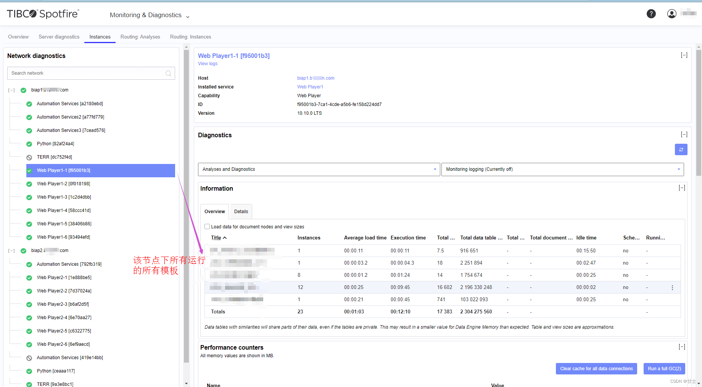Click the disabled status icon for TERR [dc752f4d]
Screen dimensions: 702x387
[x=29, y=157]
